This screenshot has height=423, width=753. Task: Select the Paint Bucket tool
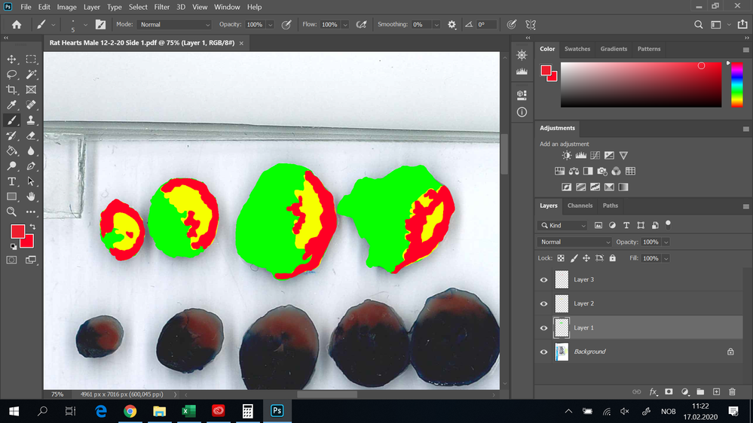[x=11, y=151]
